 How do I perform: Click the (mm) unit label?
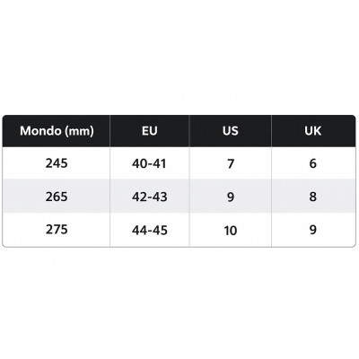80,131
